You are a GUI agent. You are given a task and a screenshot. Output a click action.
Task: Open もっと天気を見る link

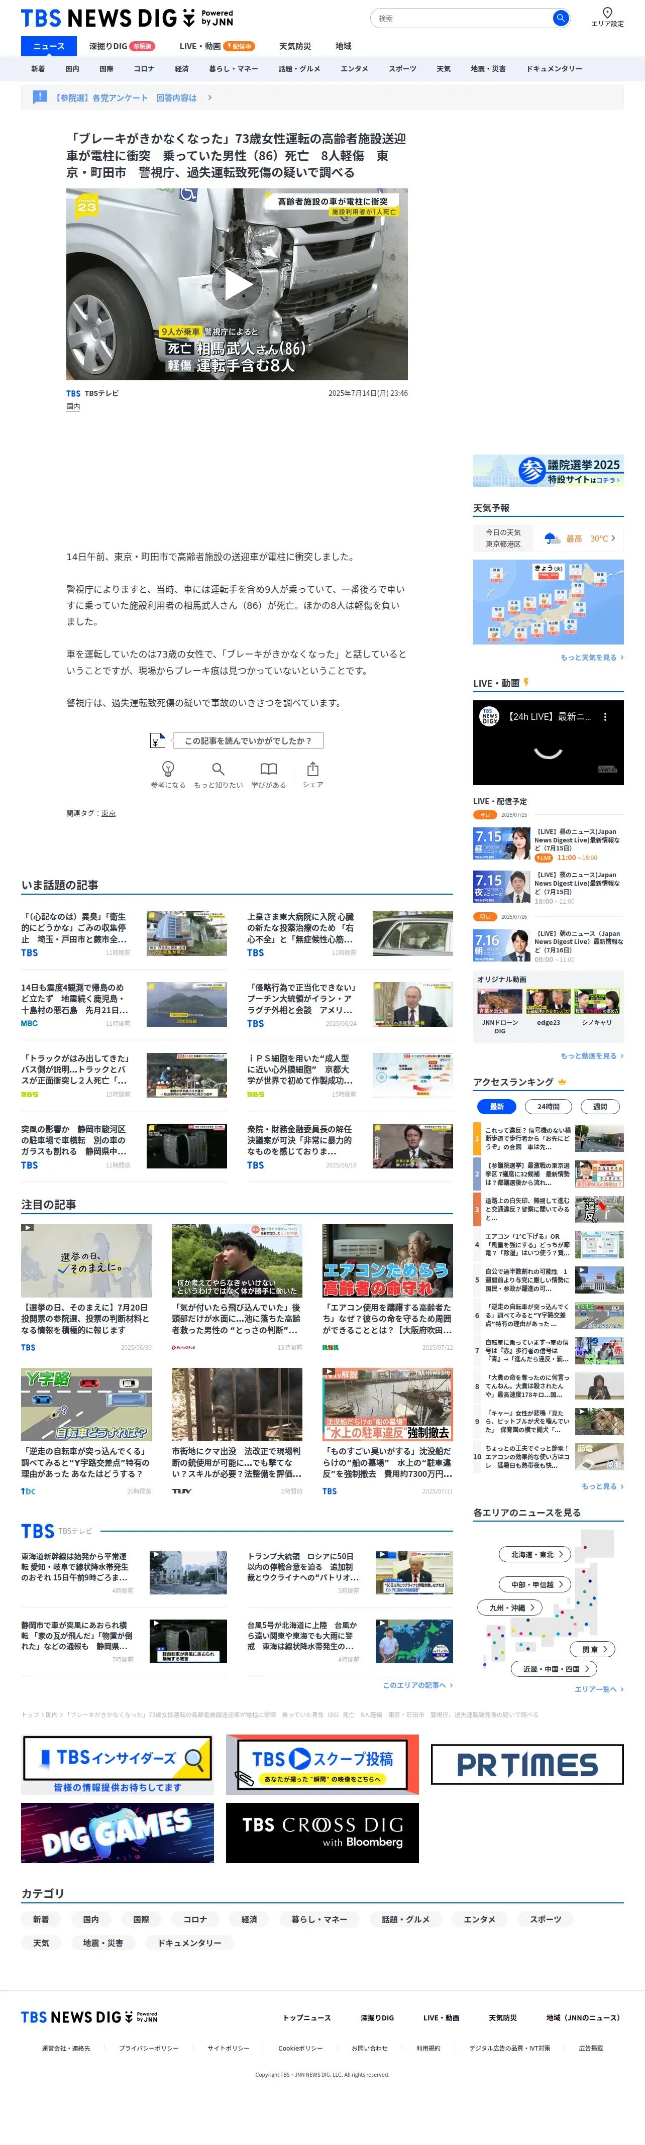[x=592, y=658]
